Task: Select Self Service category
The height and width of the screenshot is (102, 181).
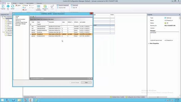Action: [x=18, y=21]
